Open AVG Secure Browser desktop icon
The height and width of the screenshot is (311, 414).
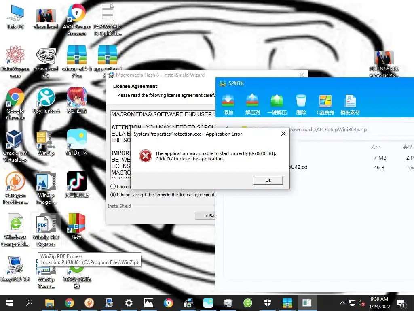click(x=77, y=20)
